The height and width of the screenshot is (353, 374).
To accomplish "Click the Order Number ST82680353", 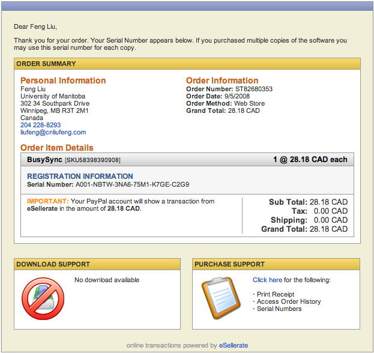I will click(254, 89).
